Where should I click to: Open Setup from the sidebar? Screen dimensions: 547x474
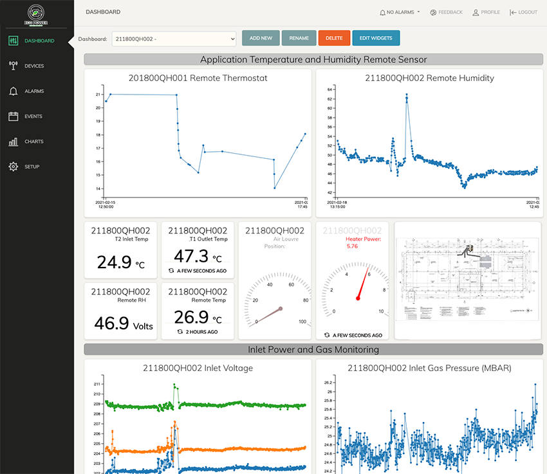32,167
